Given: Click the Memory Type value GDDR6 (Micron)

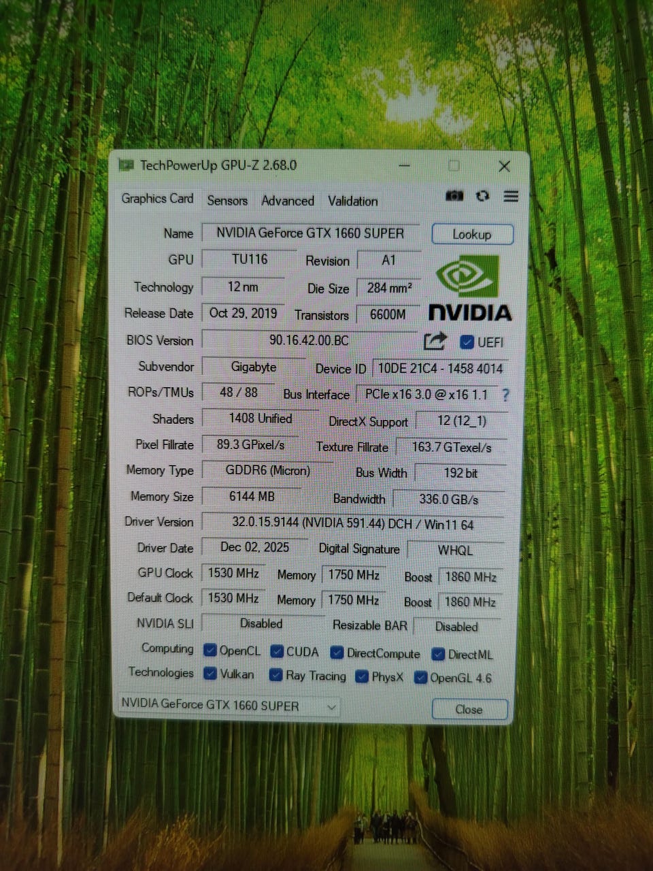Looking at the screenshot, I should (x=268, y=471).
